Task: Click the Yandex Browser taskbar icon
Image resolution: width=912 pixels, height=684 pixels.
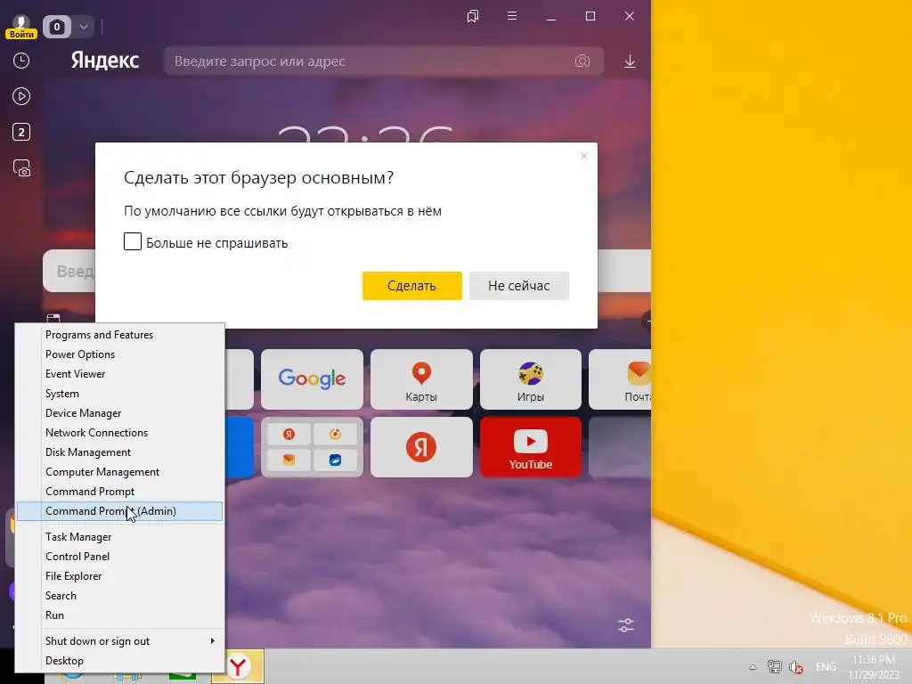Action: click(238, 666)
